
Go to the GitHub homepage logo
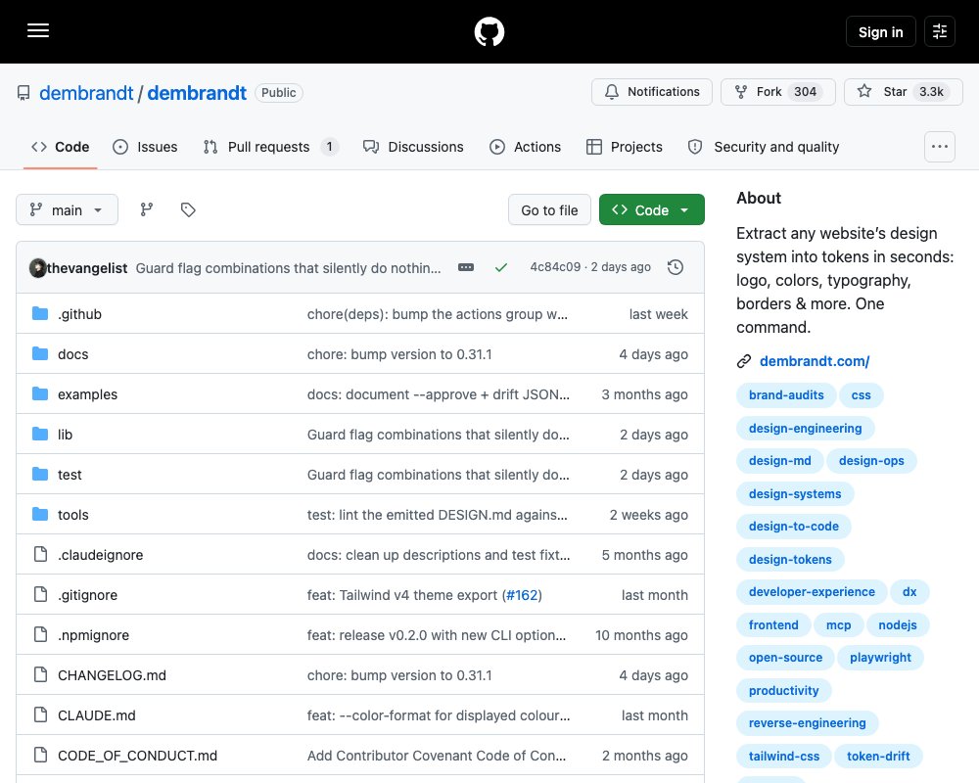tap(489, 31)
